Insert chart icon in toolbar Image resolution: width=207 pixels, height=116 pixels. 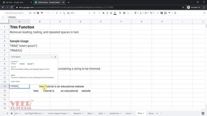pyautogui.click(x=165, y=13)
